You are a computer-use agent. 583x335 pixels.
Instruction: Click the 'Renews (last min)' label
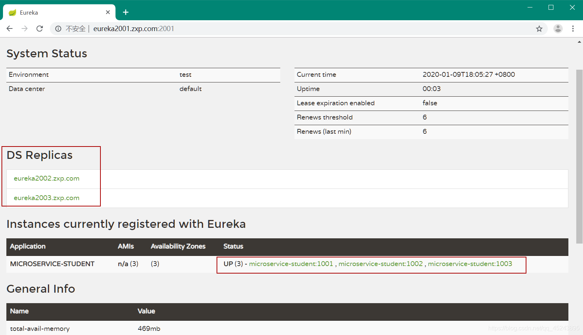(x=324, y=132)
